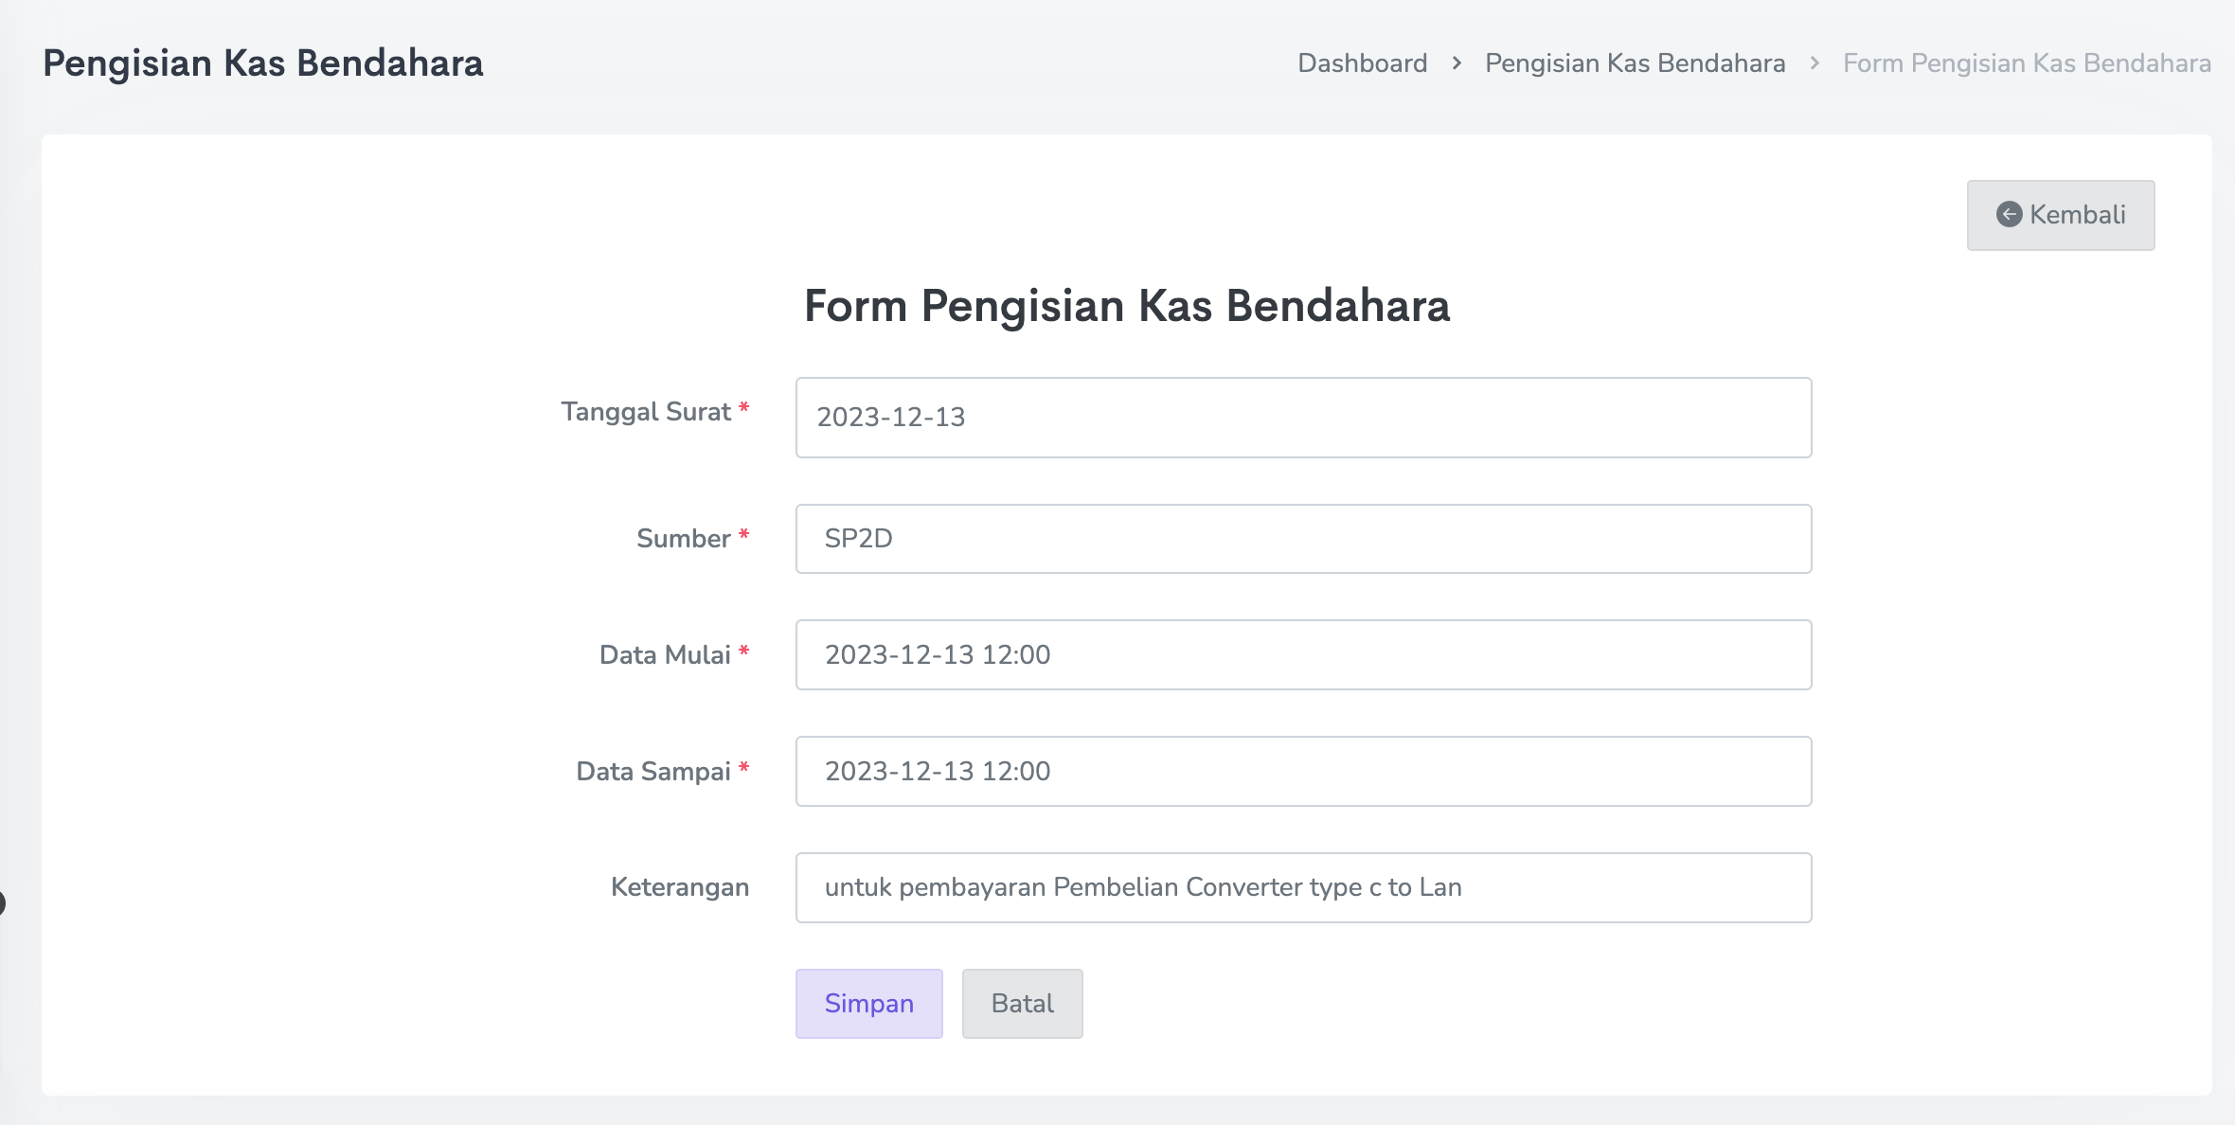Image resolution: width=2235 pixels, height=1125 pixels.
Task: Focus the Keterangan text field
Action: (x=1303, y=887)
